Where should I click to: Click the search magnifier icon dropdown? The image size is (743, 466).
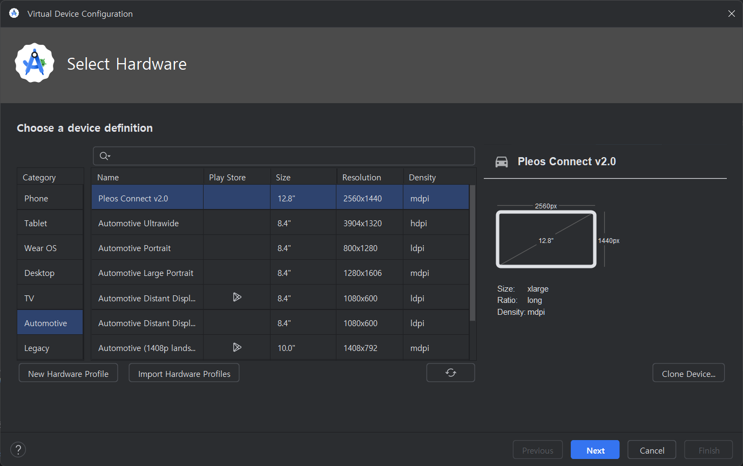point(105,156)
